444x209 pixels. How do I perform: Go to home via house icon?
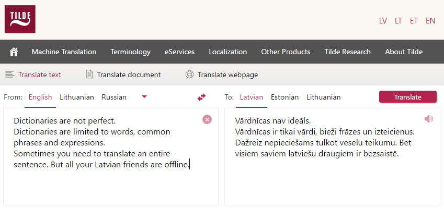coord(14,52)
